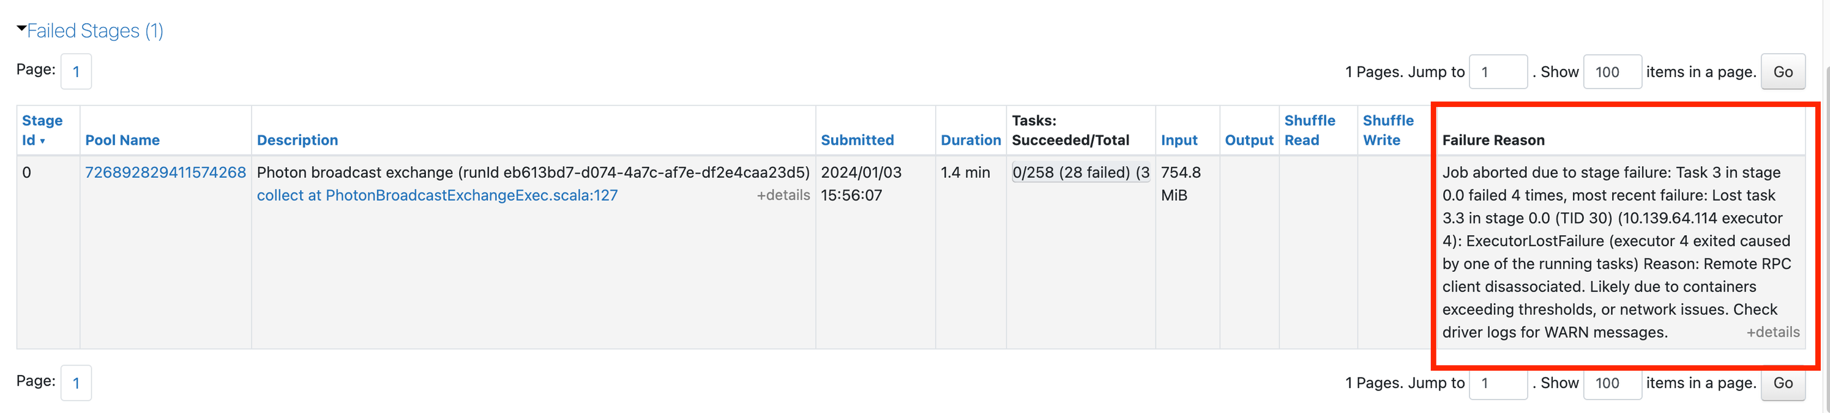Screen dimensions: 1830x413
Task: Click the 0/258 tasks progress bar
Action: click(1080, 172)
